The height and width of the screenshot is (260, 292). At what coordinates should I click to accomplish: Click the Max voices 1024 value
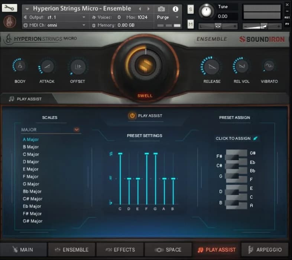pos(142,17)
